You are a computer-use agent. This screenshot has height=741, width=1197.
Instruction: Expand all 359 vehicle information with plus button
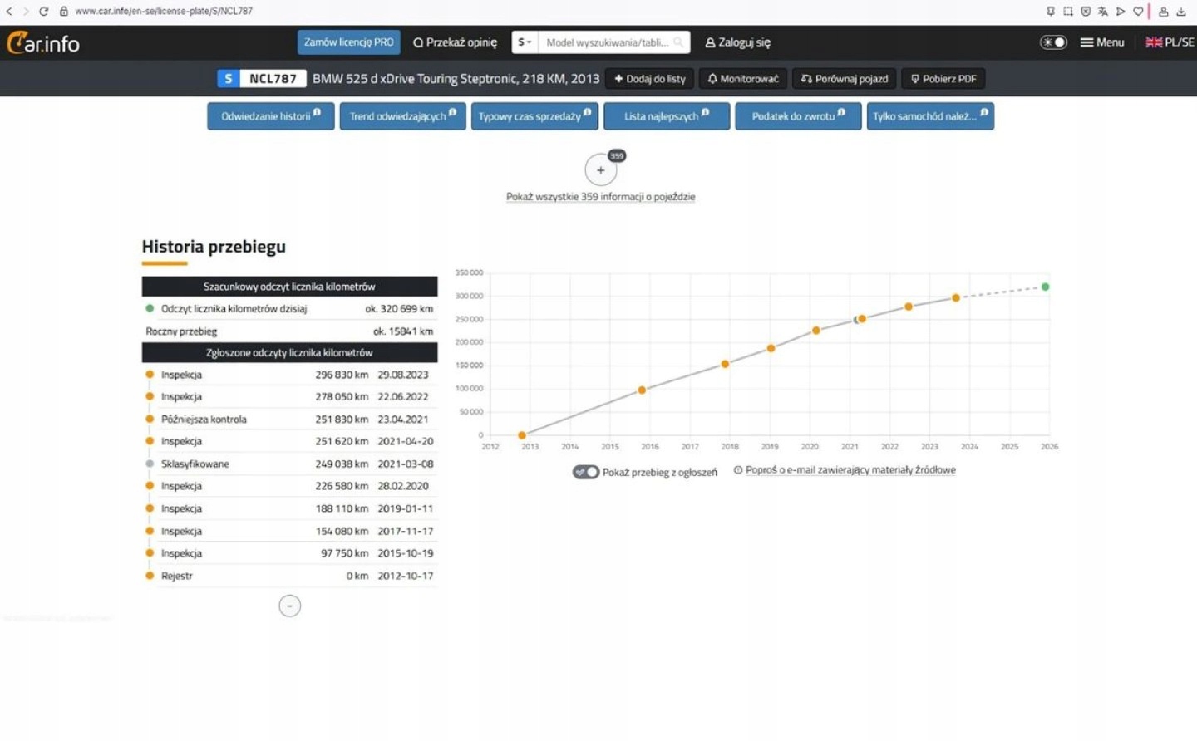coord(600,170)
